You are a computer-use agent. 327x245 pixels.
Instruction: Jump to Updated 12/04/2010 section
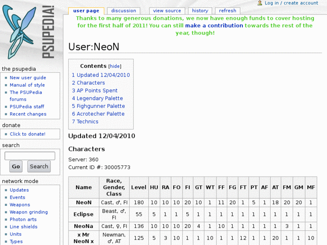point(101,75)
